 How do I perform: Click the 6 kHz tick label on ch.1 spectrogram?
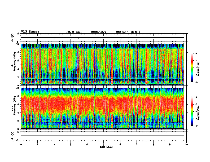coord(19,61)
